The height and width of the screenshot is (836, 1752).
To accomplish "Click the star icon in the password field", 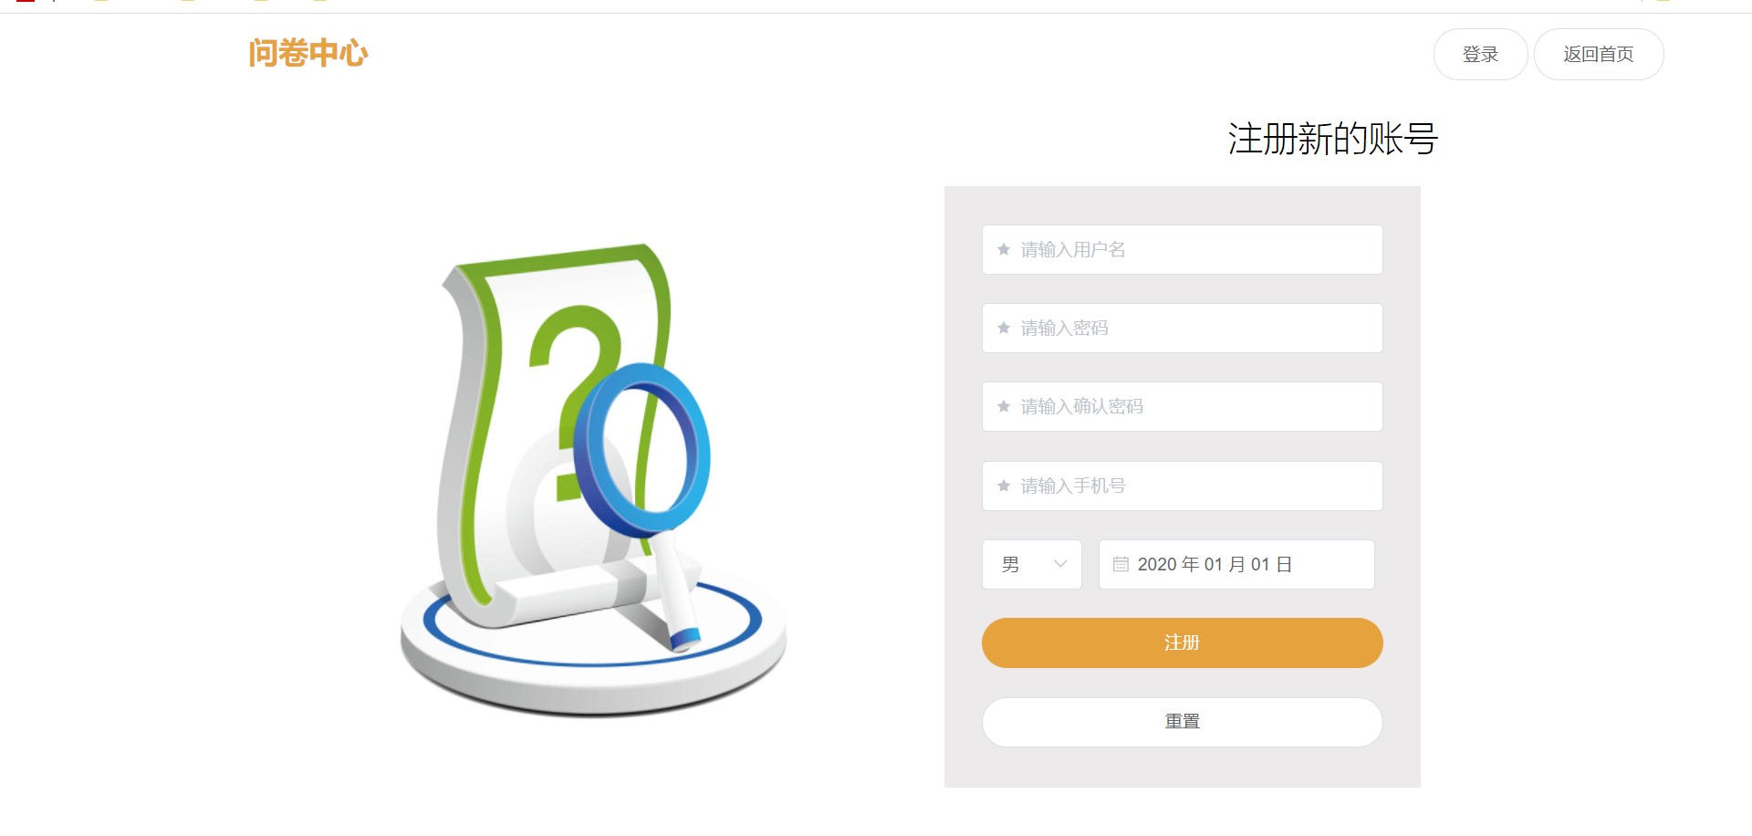I will pyautogui.click(x=1004, y=328).
